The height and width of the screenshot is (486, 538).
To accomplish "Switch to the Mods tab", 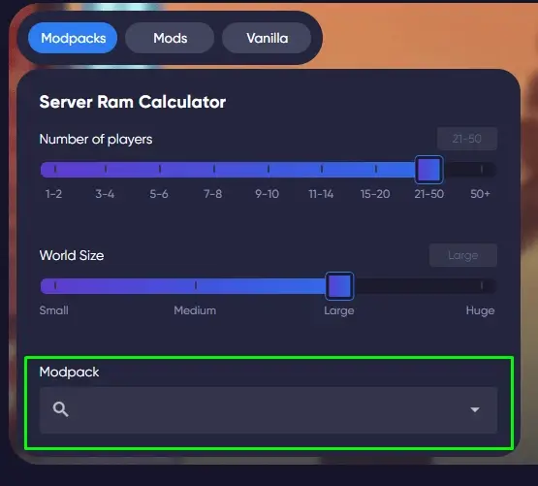I will (170, 38).
